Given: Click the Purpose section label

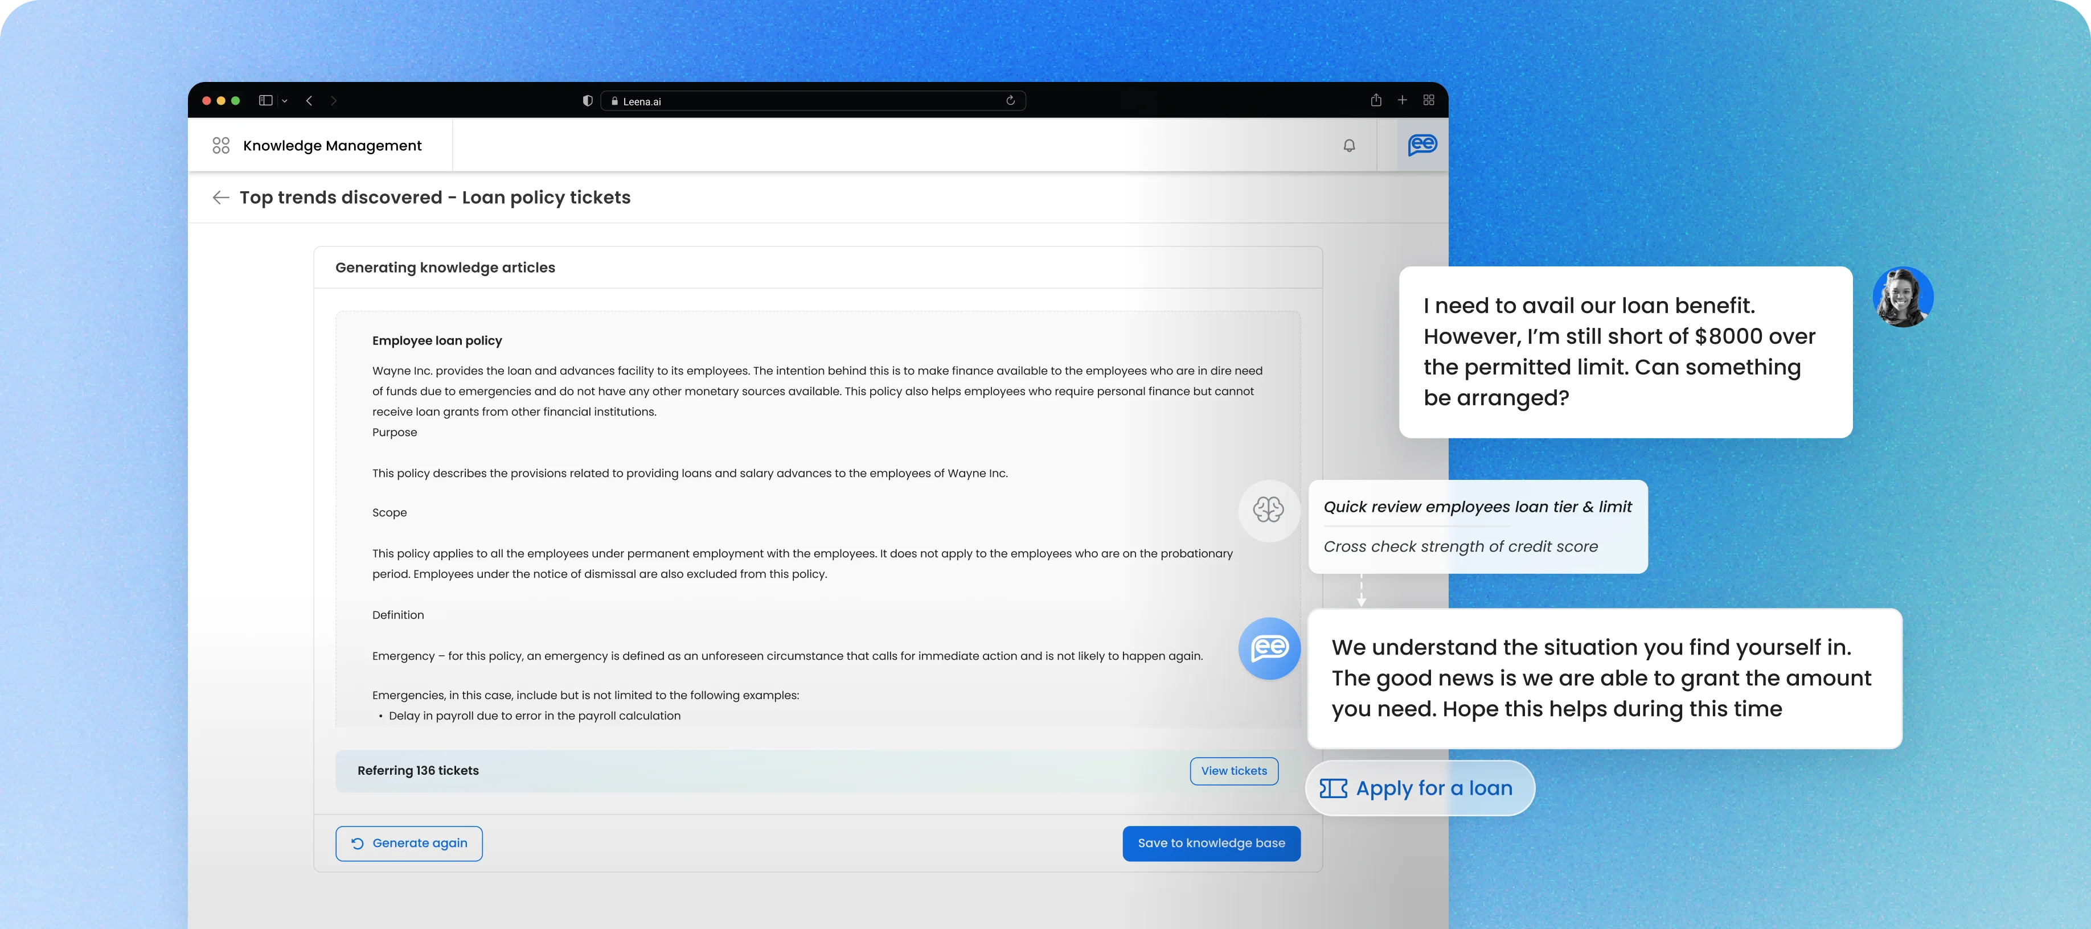Looking at the screenshot, I should point(395,433).
